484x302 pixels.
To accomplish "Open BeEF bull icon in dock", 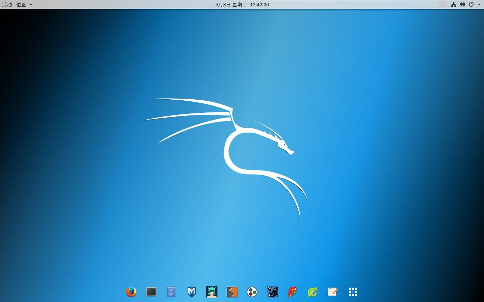I will pos(272,292).
